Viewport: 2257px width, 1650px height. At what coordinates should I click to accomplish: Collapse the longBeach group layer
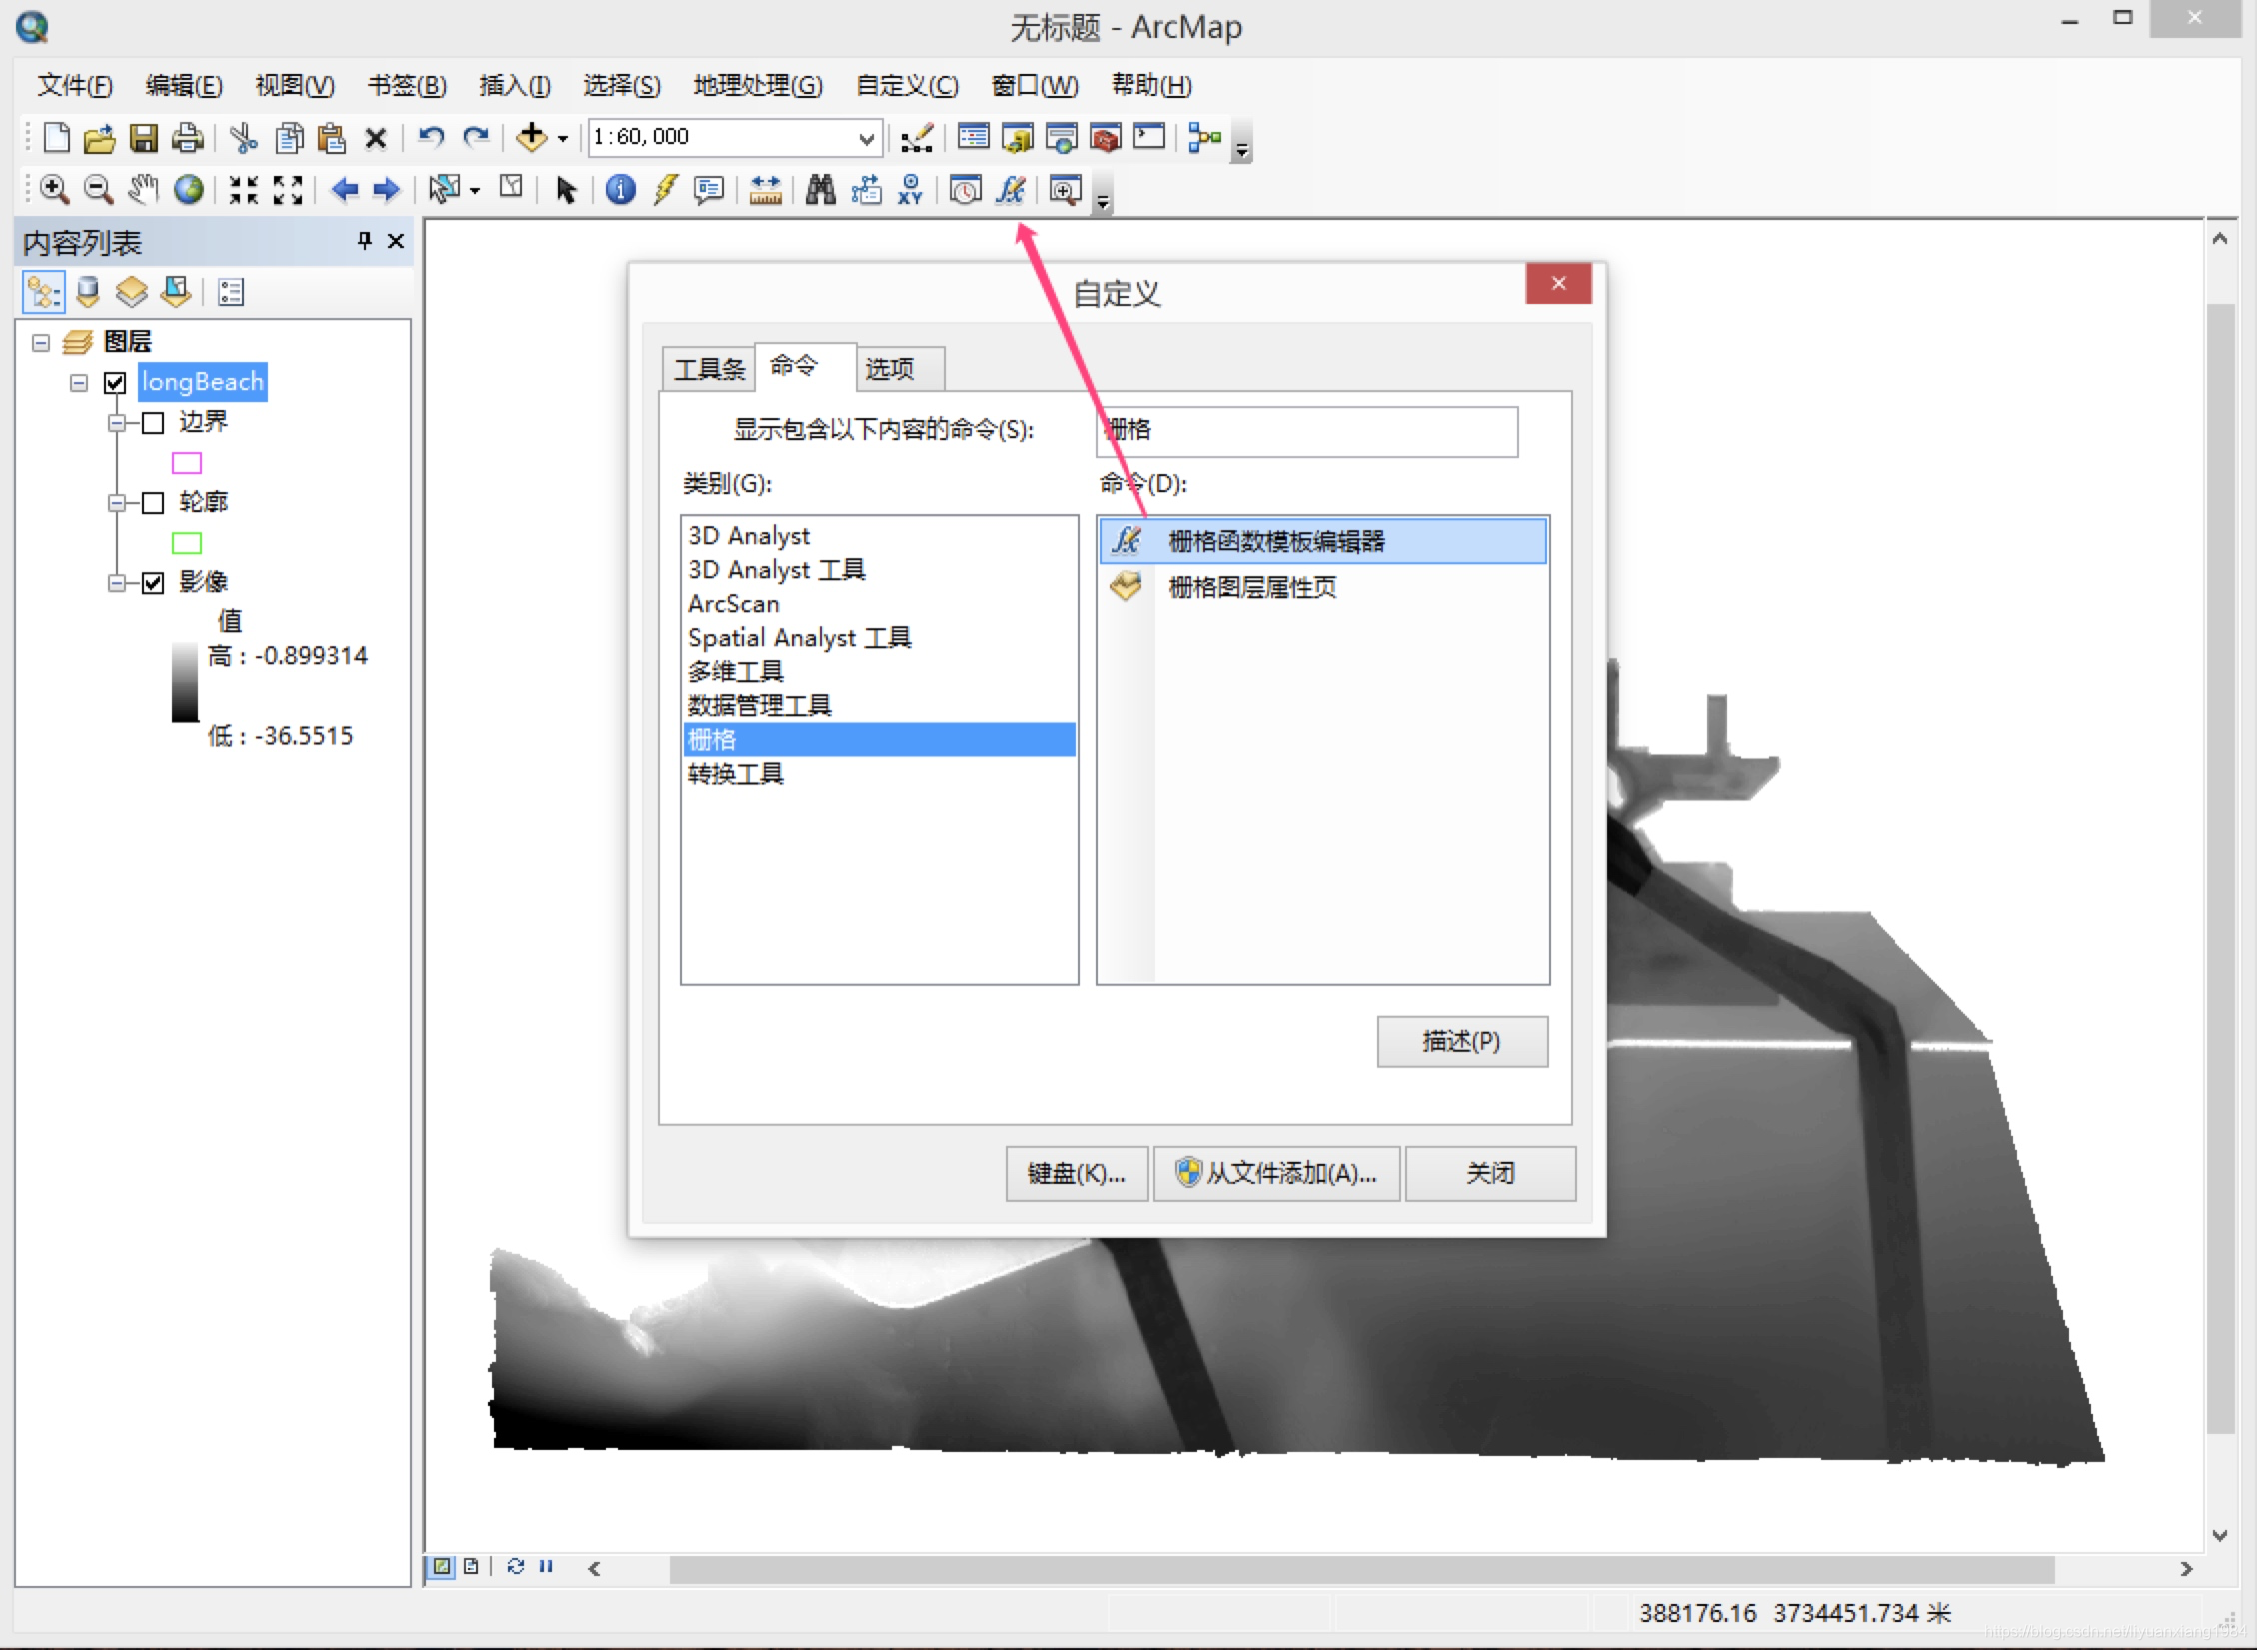coord(79,383)
